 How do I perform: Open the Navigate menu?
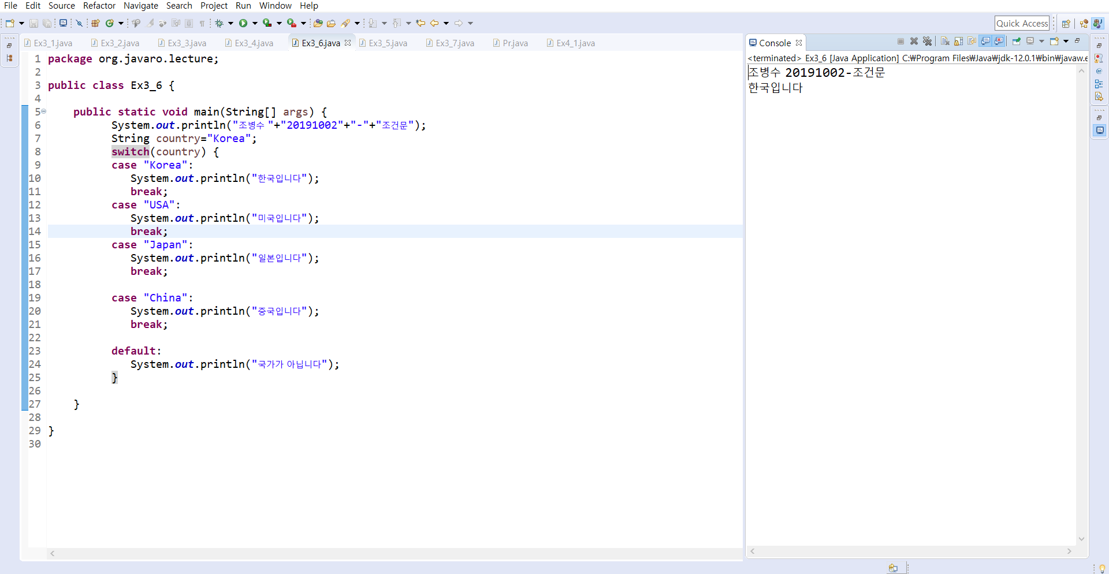[141, 6]
